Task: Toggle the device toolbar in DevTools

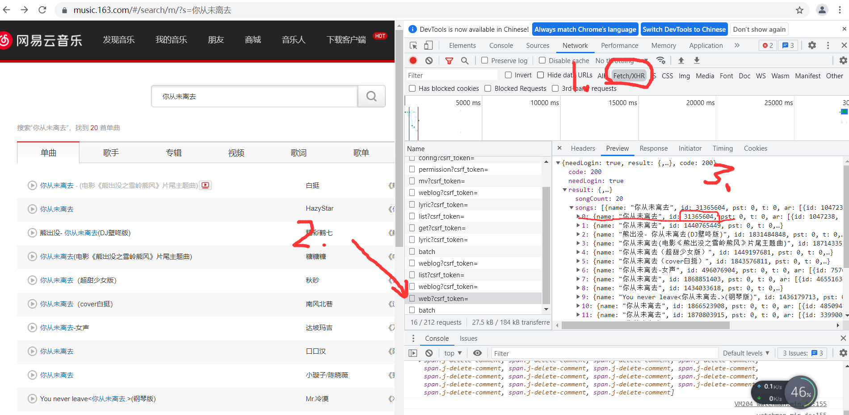Action: 428,45
